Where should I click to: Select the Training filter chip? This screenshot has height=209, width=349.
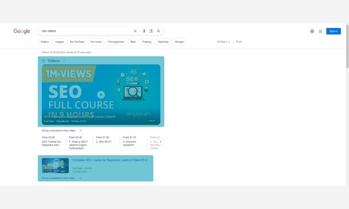point(147,42)
